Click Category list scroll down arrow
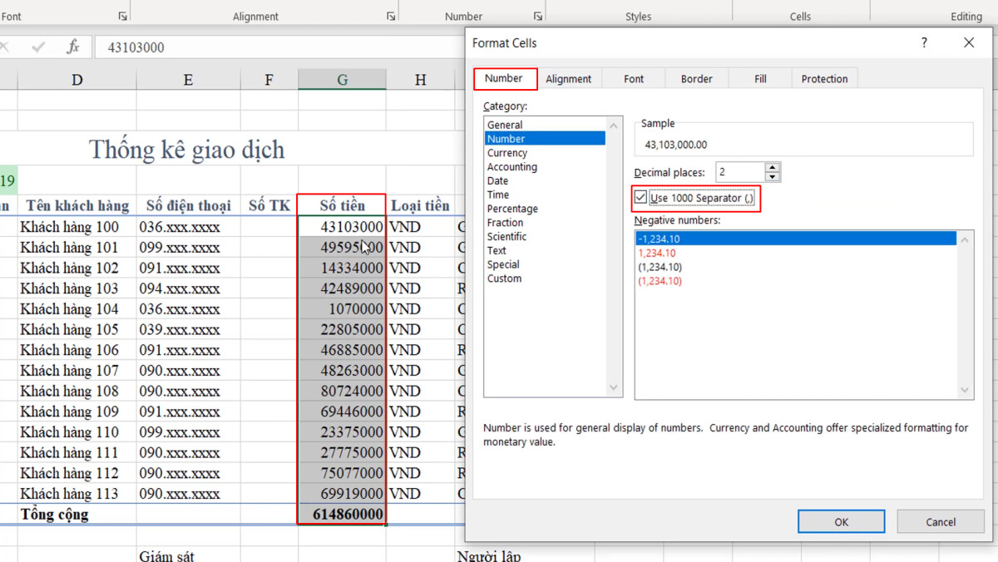The width and height of the screenshot is (998, 562). click(x=614, y=388)
